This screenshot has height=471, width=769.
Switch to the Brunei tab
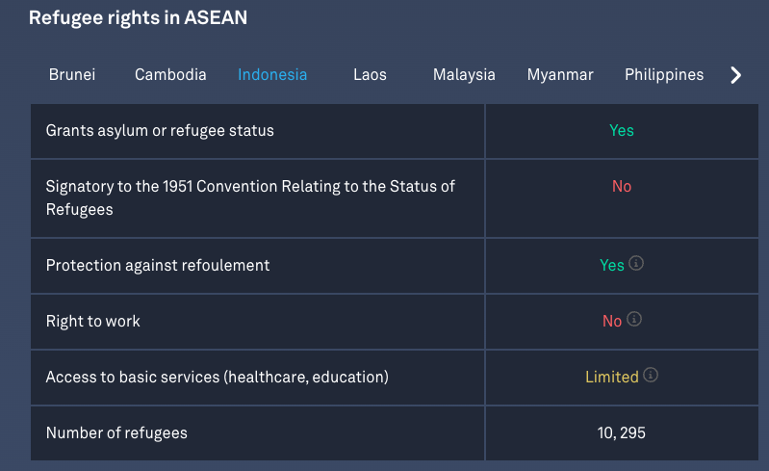(x=72, y=74)
